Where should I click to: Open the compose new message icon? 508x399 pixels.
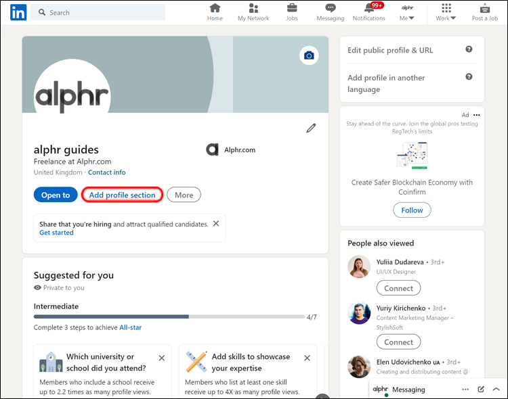tap(481, 390)
